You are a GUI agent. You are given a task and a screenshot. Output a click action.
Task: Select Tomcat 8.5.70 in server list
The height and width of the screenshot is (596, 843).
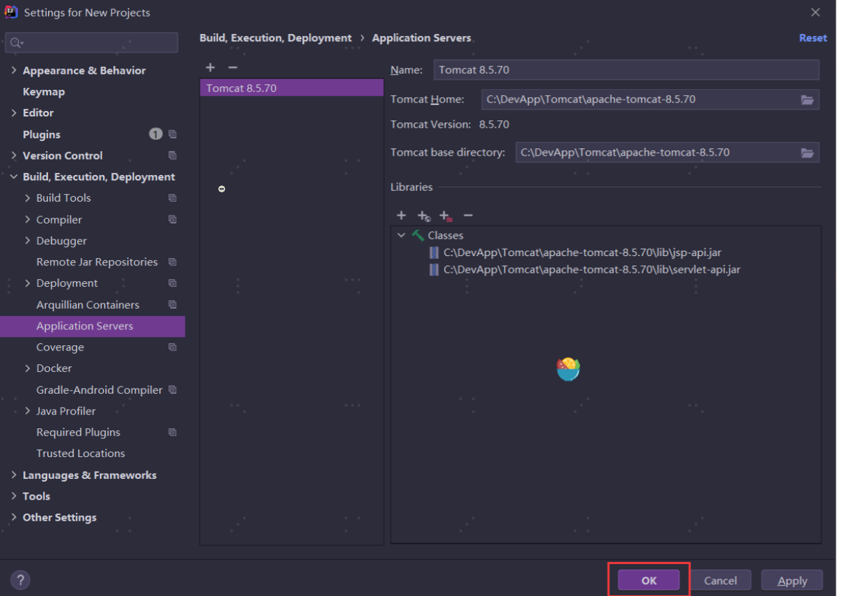click(292, 88)
